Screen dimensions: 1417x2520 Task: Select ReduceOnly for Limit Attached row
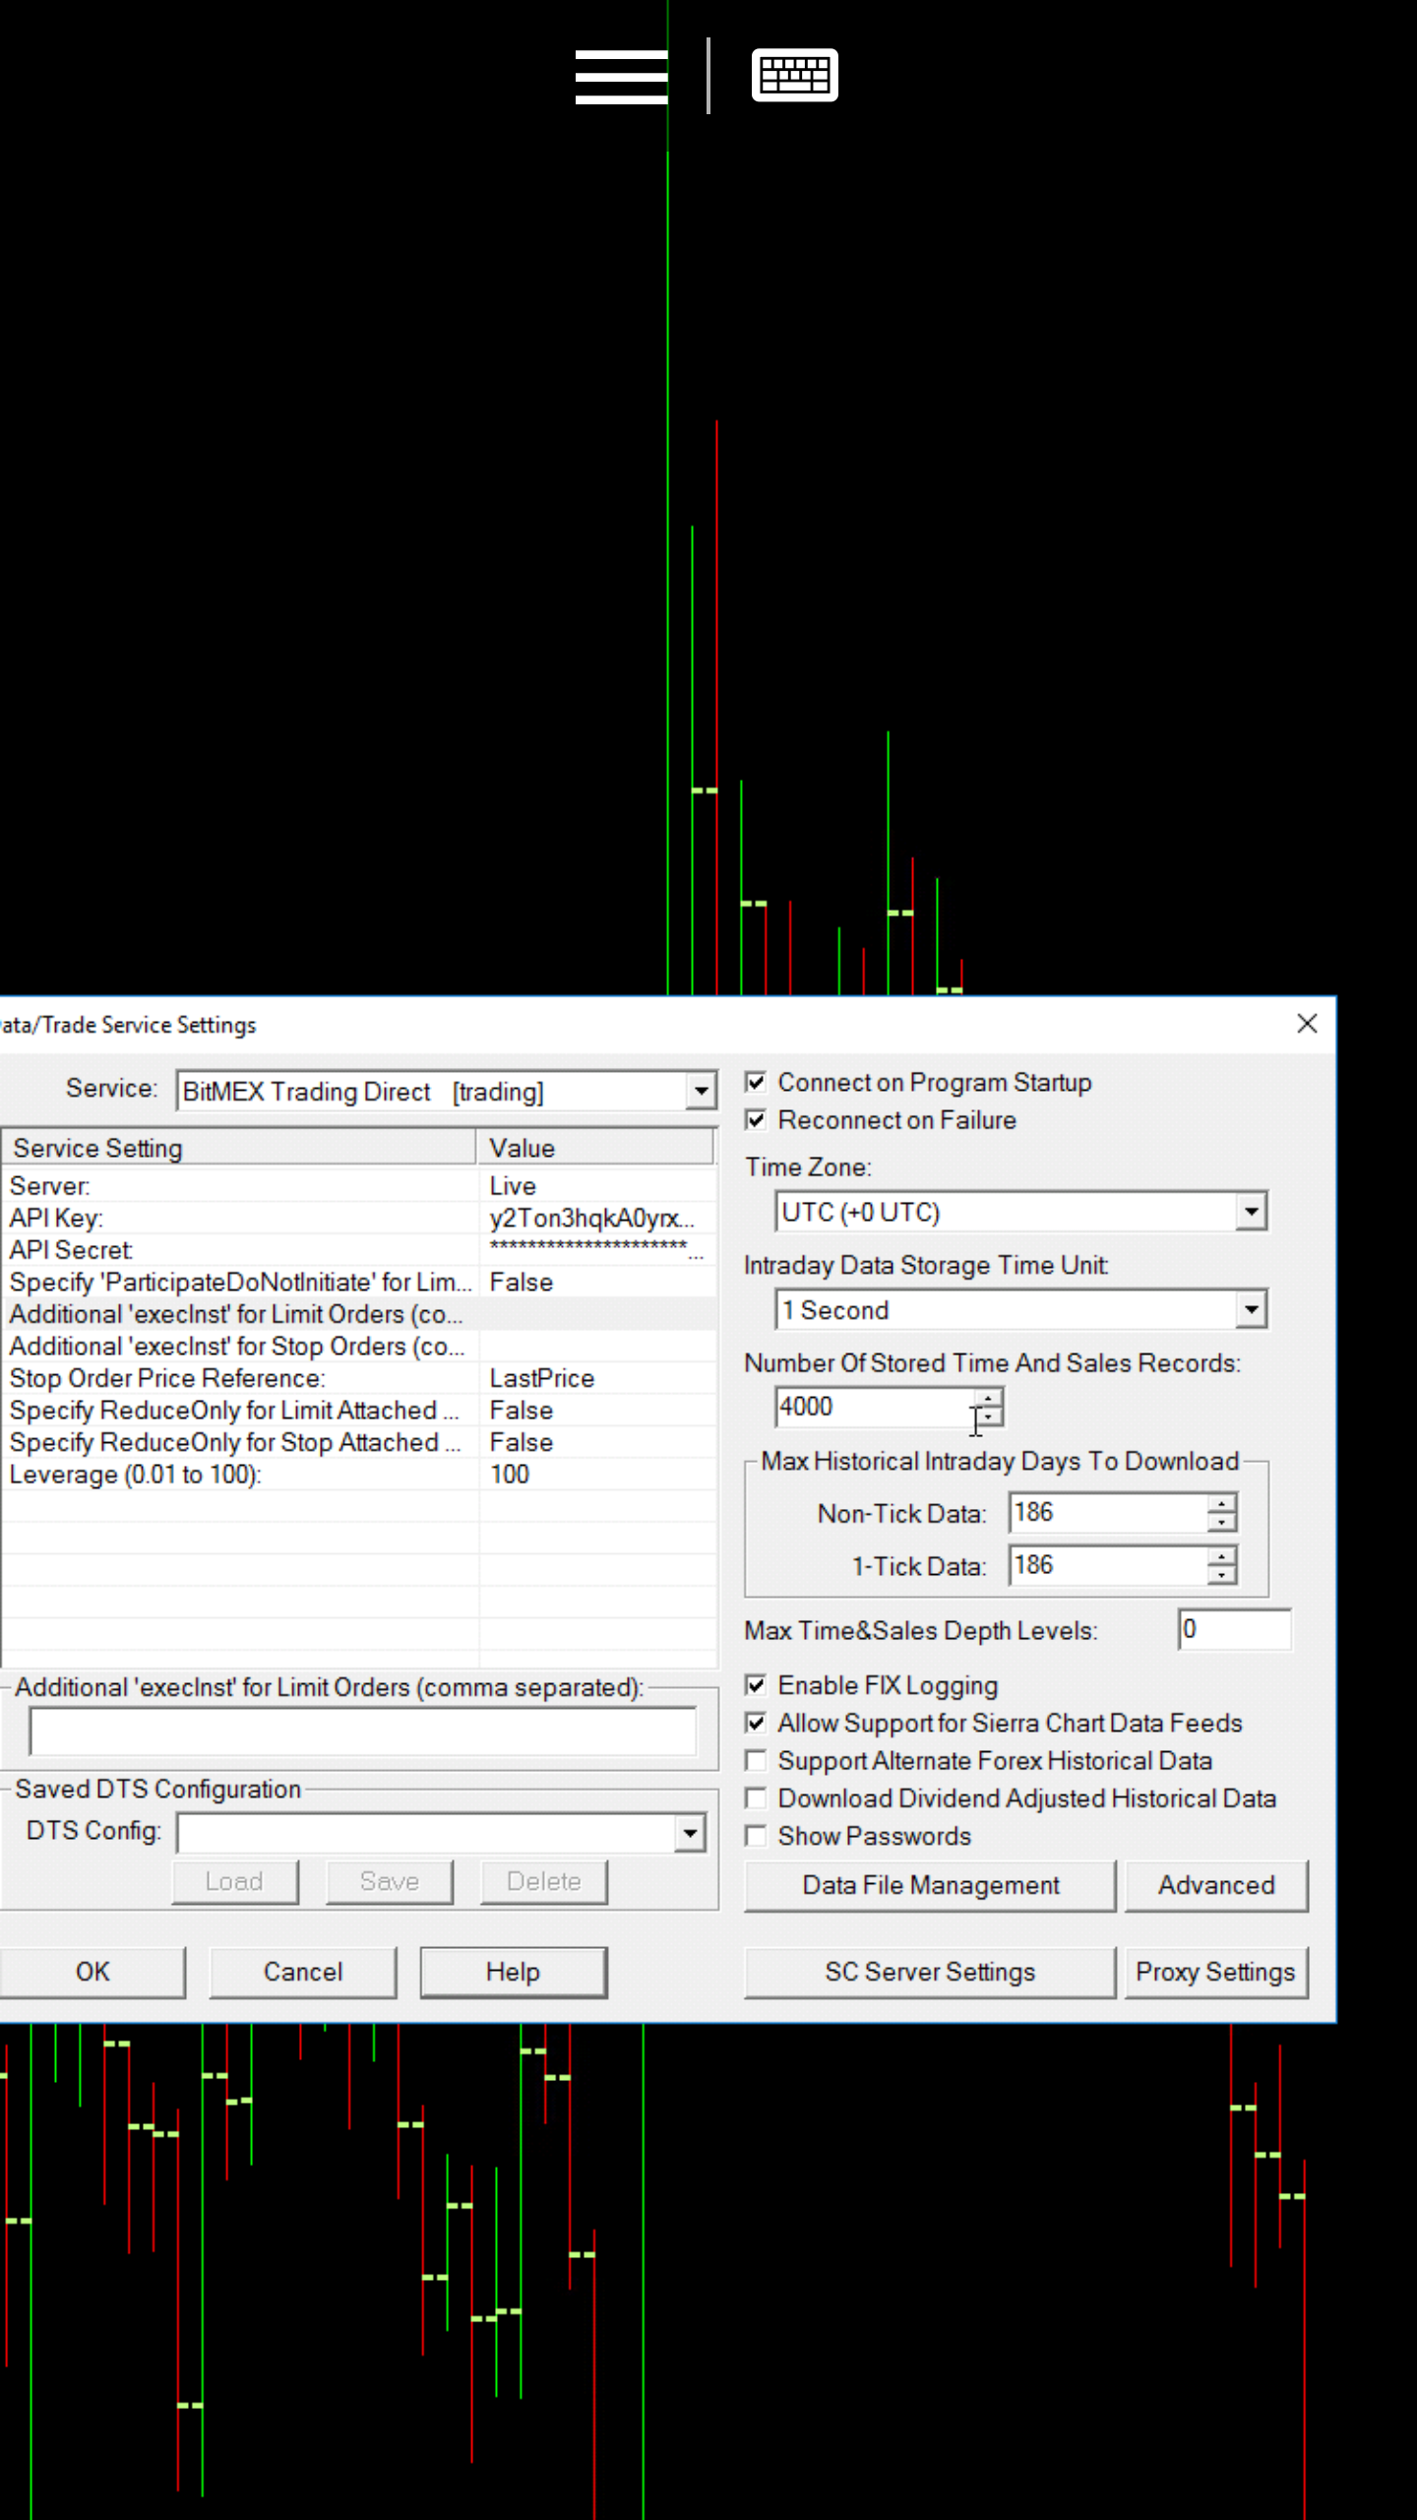359,1410
